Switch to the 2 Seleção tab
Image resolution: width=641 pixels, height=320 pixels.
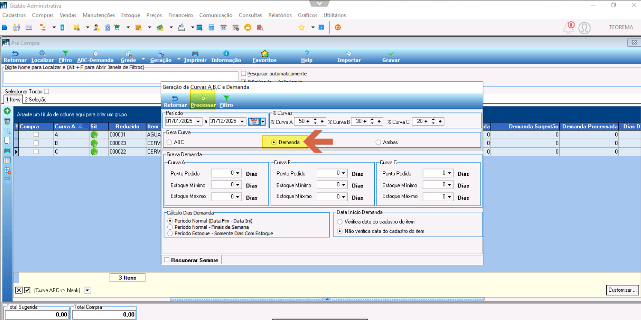click(36, 99)
